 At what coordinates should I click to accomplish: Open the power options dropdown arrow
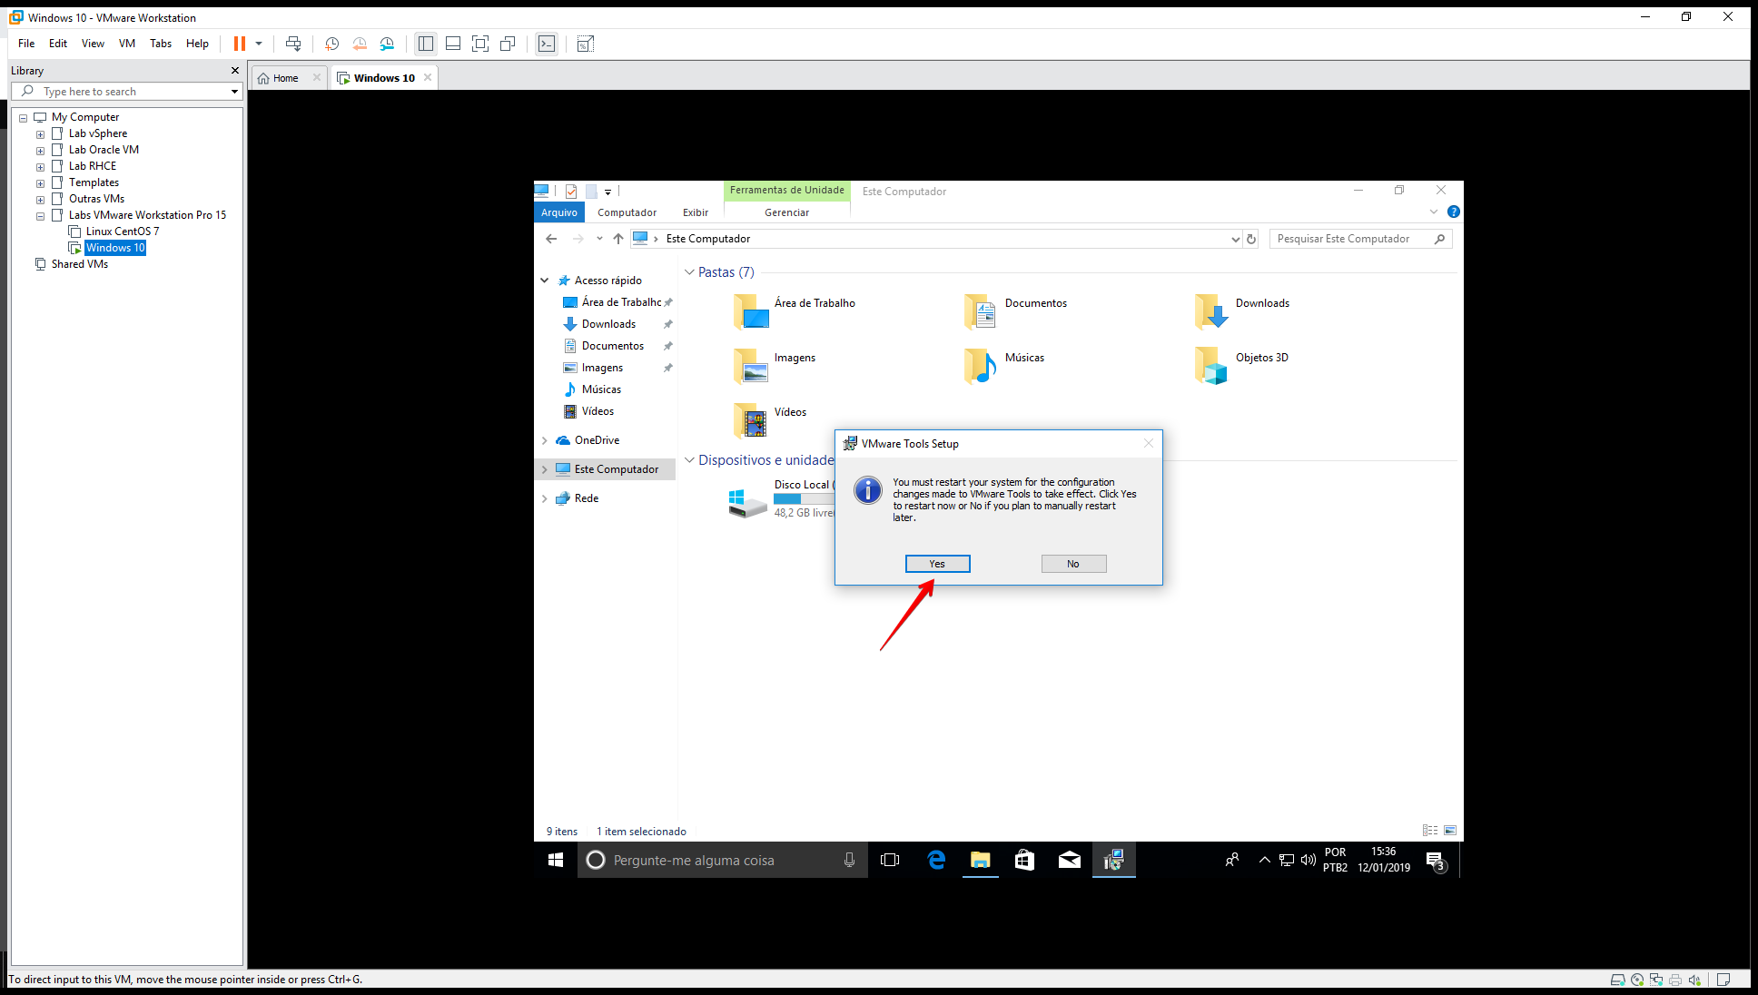point(259,44)
